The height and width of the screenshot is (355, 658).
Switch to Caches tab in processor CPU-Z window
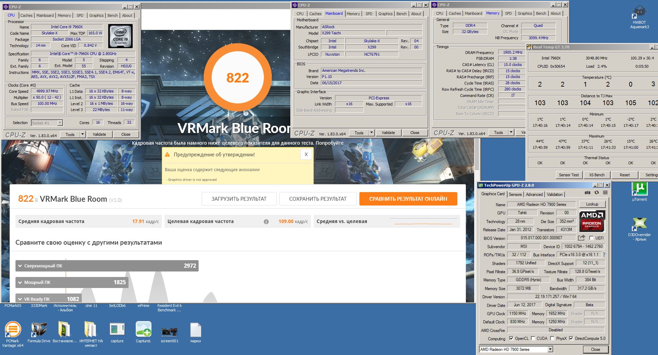tap(26, 15)
